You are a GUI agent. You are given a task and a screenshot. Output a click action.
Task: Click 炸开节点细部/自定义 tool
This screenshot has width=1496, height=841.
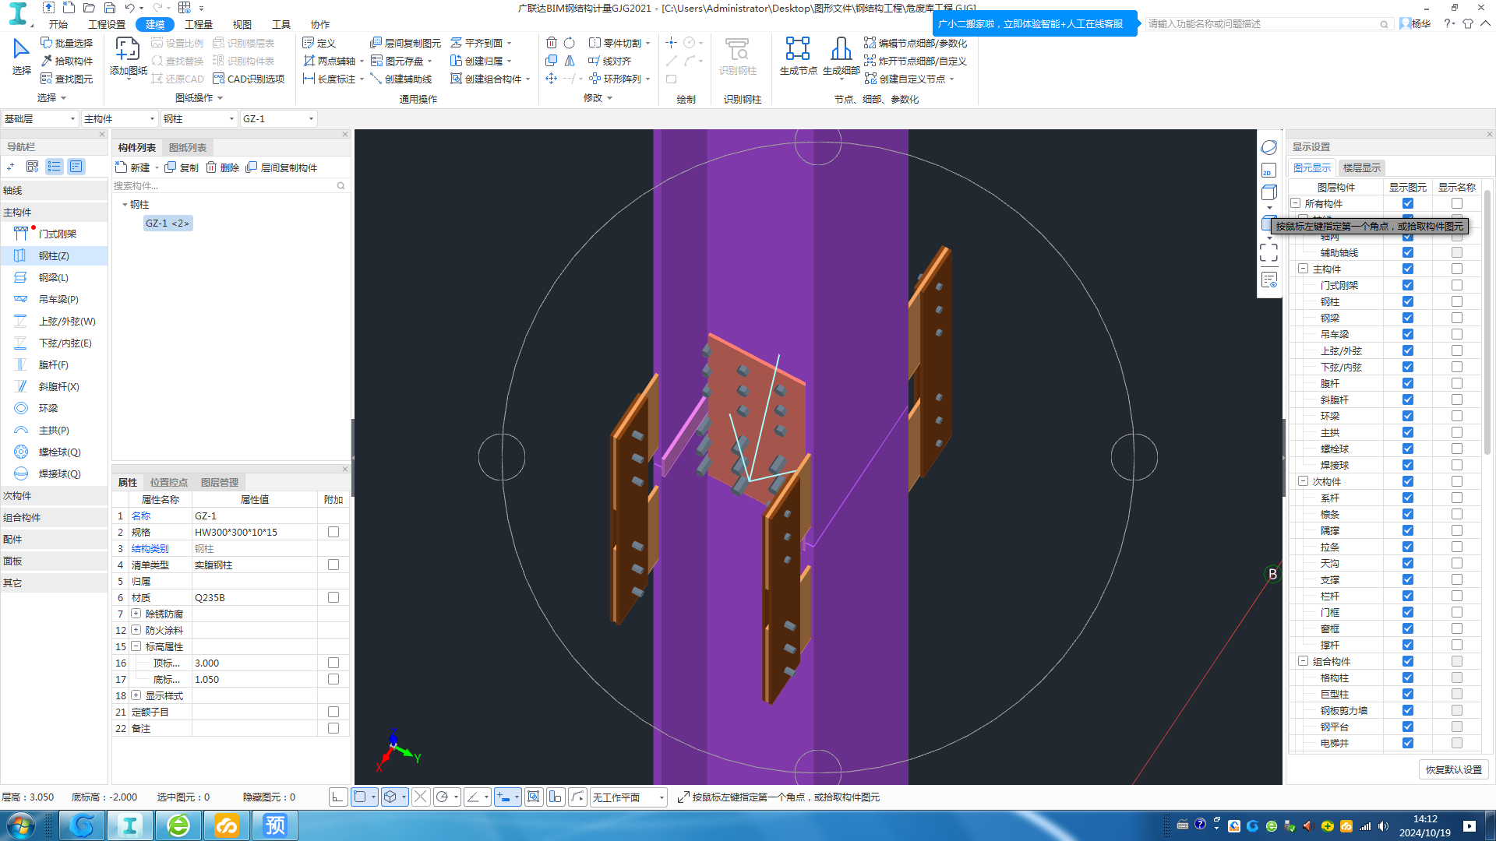point(916,61)
